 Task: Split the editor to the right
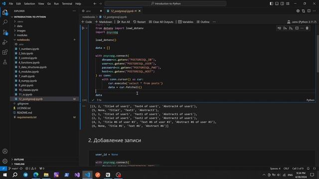point(309,11)
